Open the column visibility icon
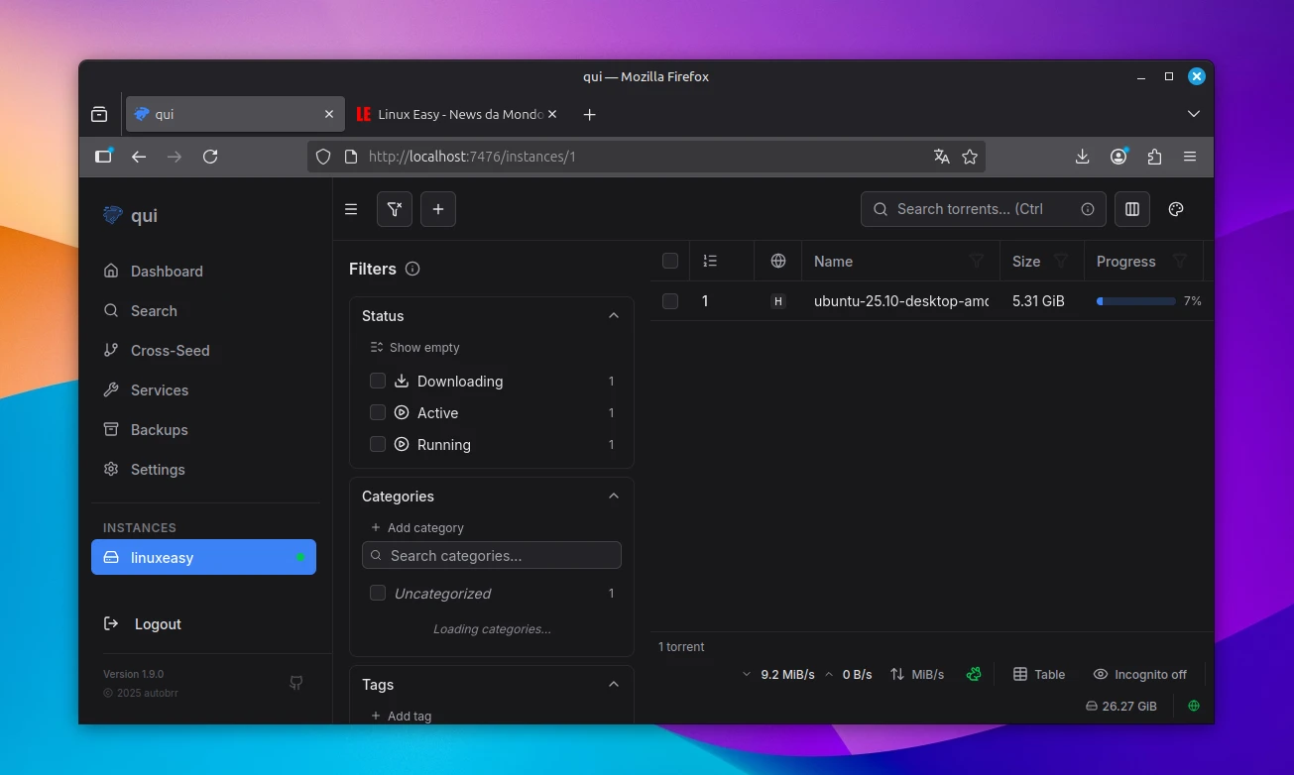This screenshot has width=1294, height=775. 1131,209
